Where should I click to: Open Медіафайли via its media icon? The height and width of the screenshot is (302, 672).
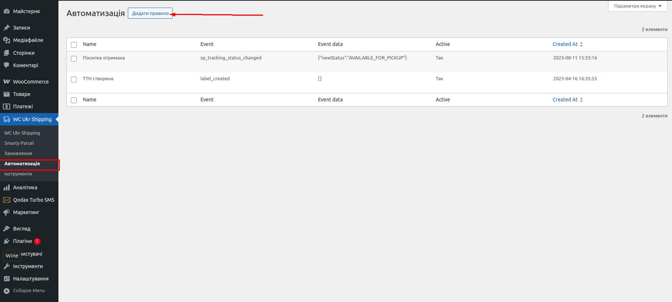click(x=6, y=40)
